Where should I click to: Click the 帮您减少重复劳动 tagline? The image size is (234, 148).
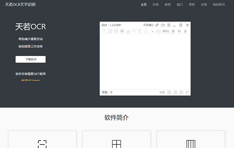pyautogui.click(x=30, y=39)
